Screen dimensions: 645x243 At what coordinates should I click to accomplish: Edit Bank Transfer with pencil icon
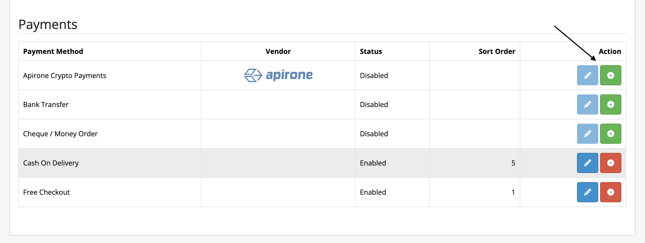click(x=587, y=104)
